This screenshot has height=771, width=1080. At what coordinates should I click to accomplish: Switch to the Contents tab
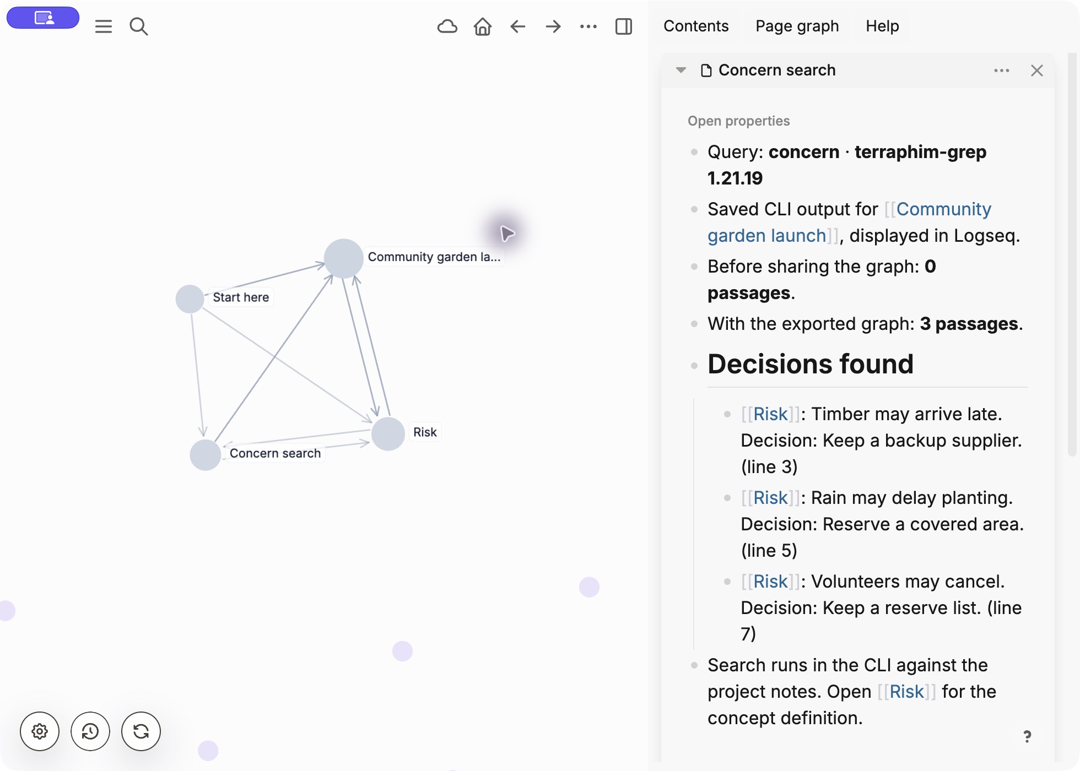696,26
